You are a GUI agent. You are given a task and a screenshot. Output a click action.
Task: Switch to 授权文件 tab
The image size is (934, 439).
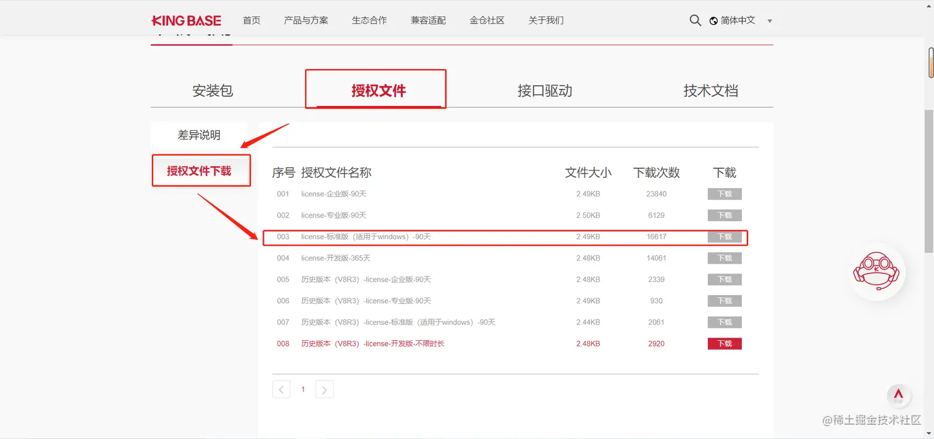(x=379, y=91)
